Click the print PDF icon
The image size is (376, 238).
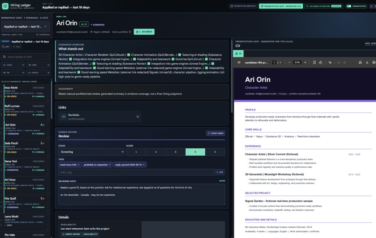tap(374, 62)
